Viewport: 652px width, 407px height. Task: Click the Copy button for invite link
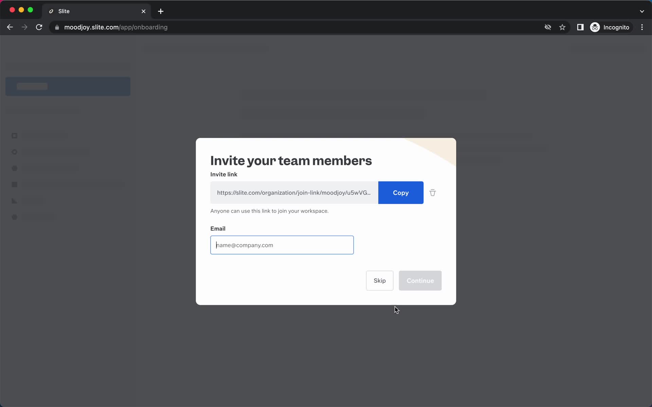click(400, 193)
